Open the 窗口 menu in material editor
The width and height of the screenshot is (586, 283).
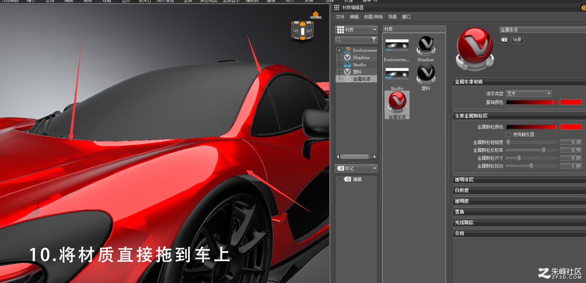[406, 17]
